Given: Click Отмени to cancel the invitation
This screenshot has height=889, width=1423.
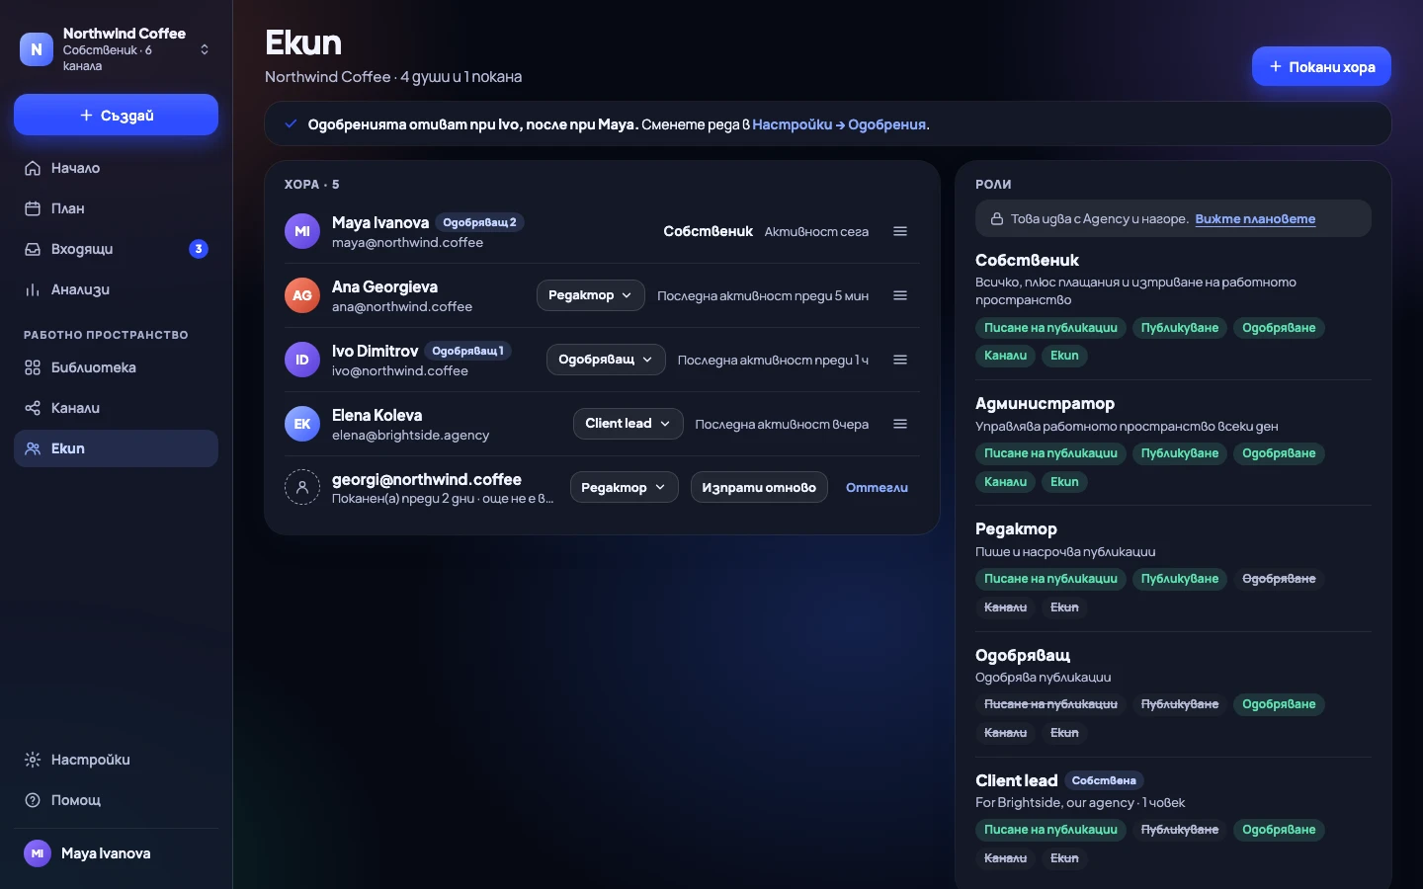Looking at the screenshot, I should [877, 488].
